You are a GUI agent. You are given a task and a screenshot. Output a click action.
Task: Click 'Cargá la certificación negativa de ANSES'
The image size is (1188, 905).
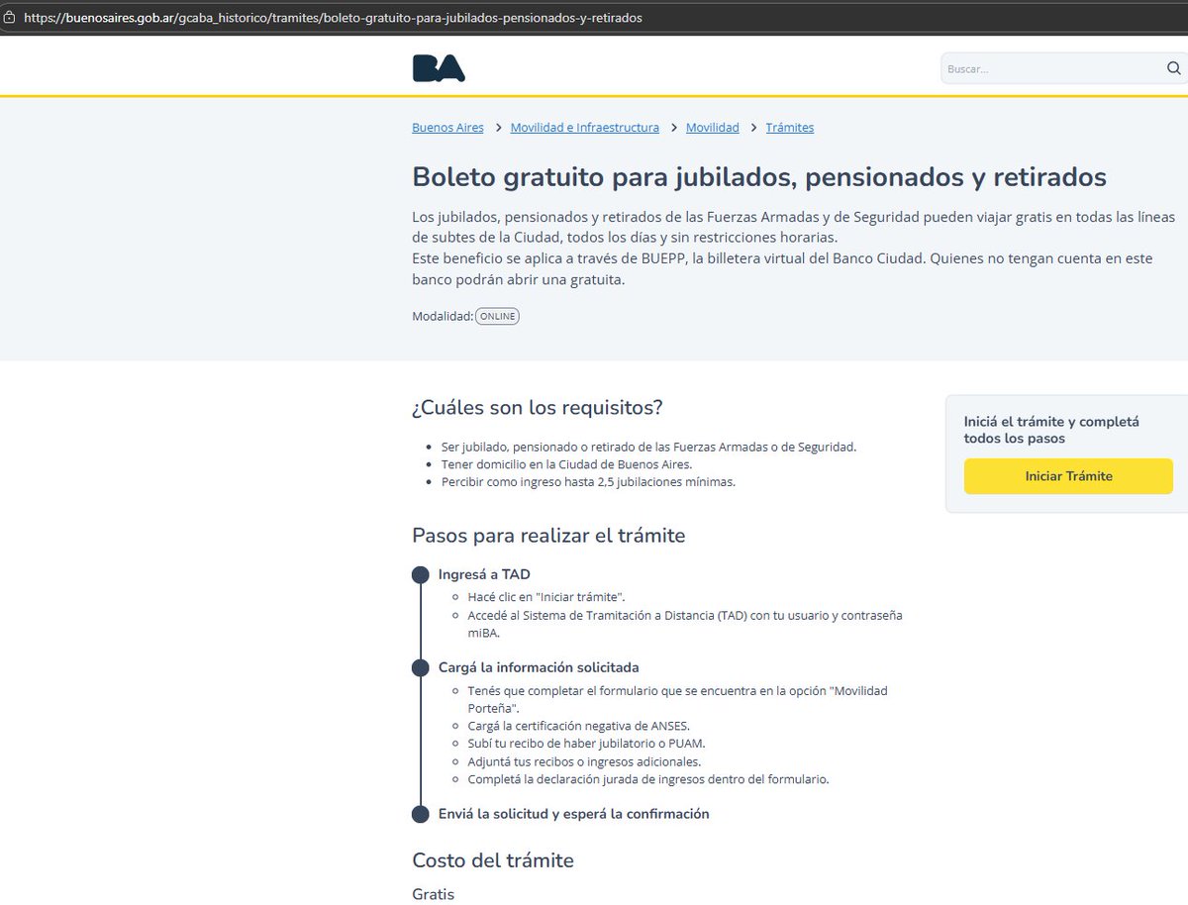click(x=579, y=726)
